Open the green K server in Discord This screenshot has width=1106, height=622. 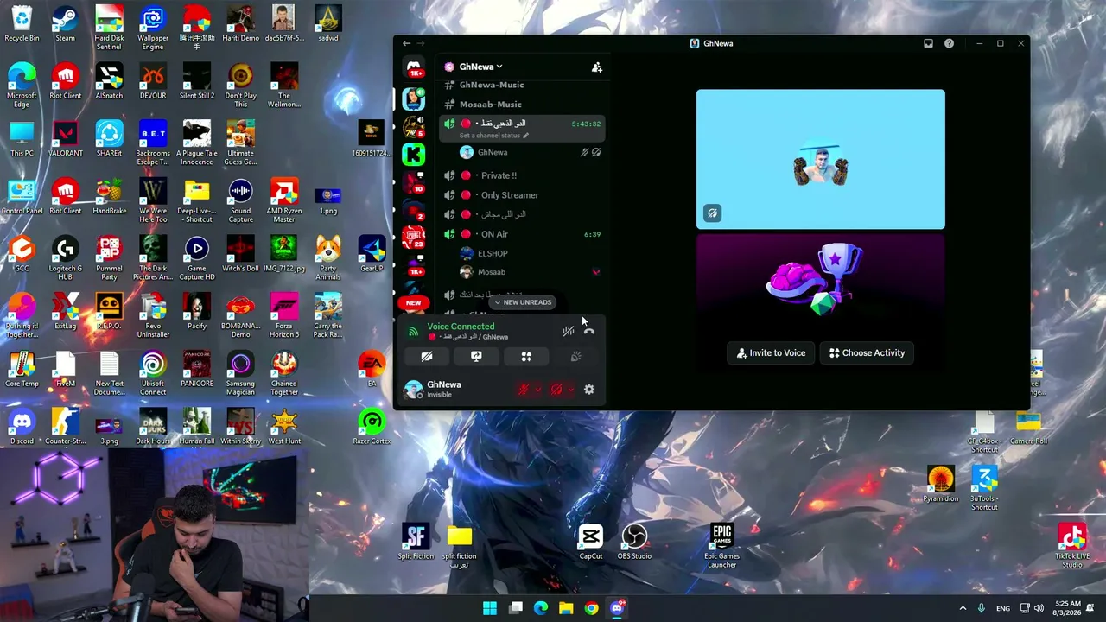point(414,154)
